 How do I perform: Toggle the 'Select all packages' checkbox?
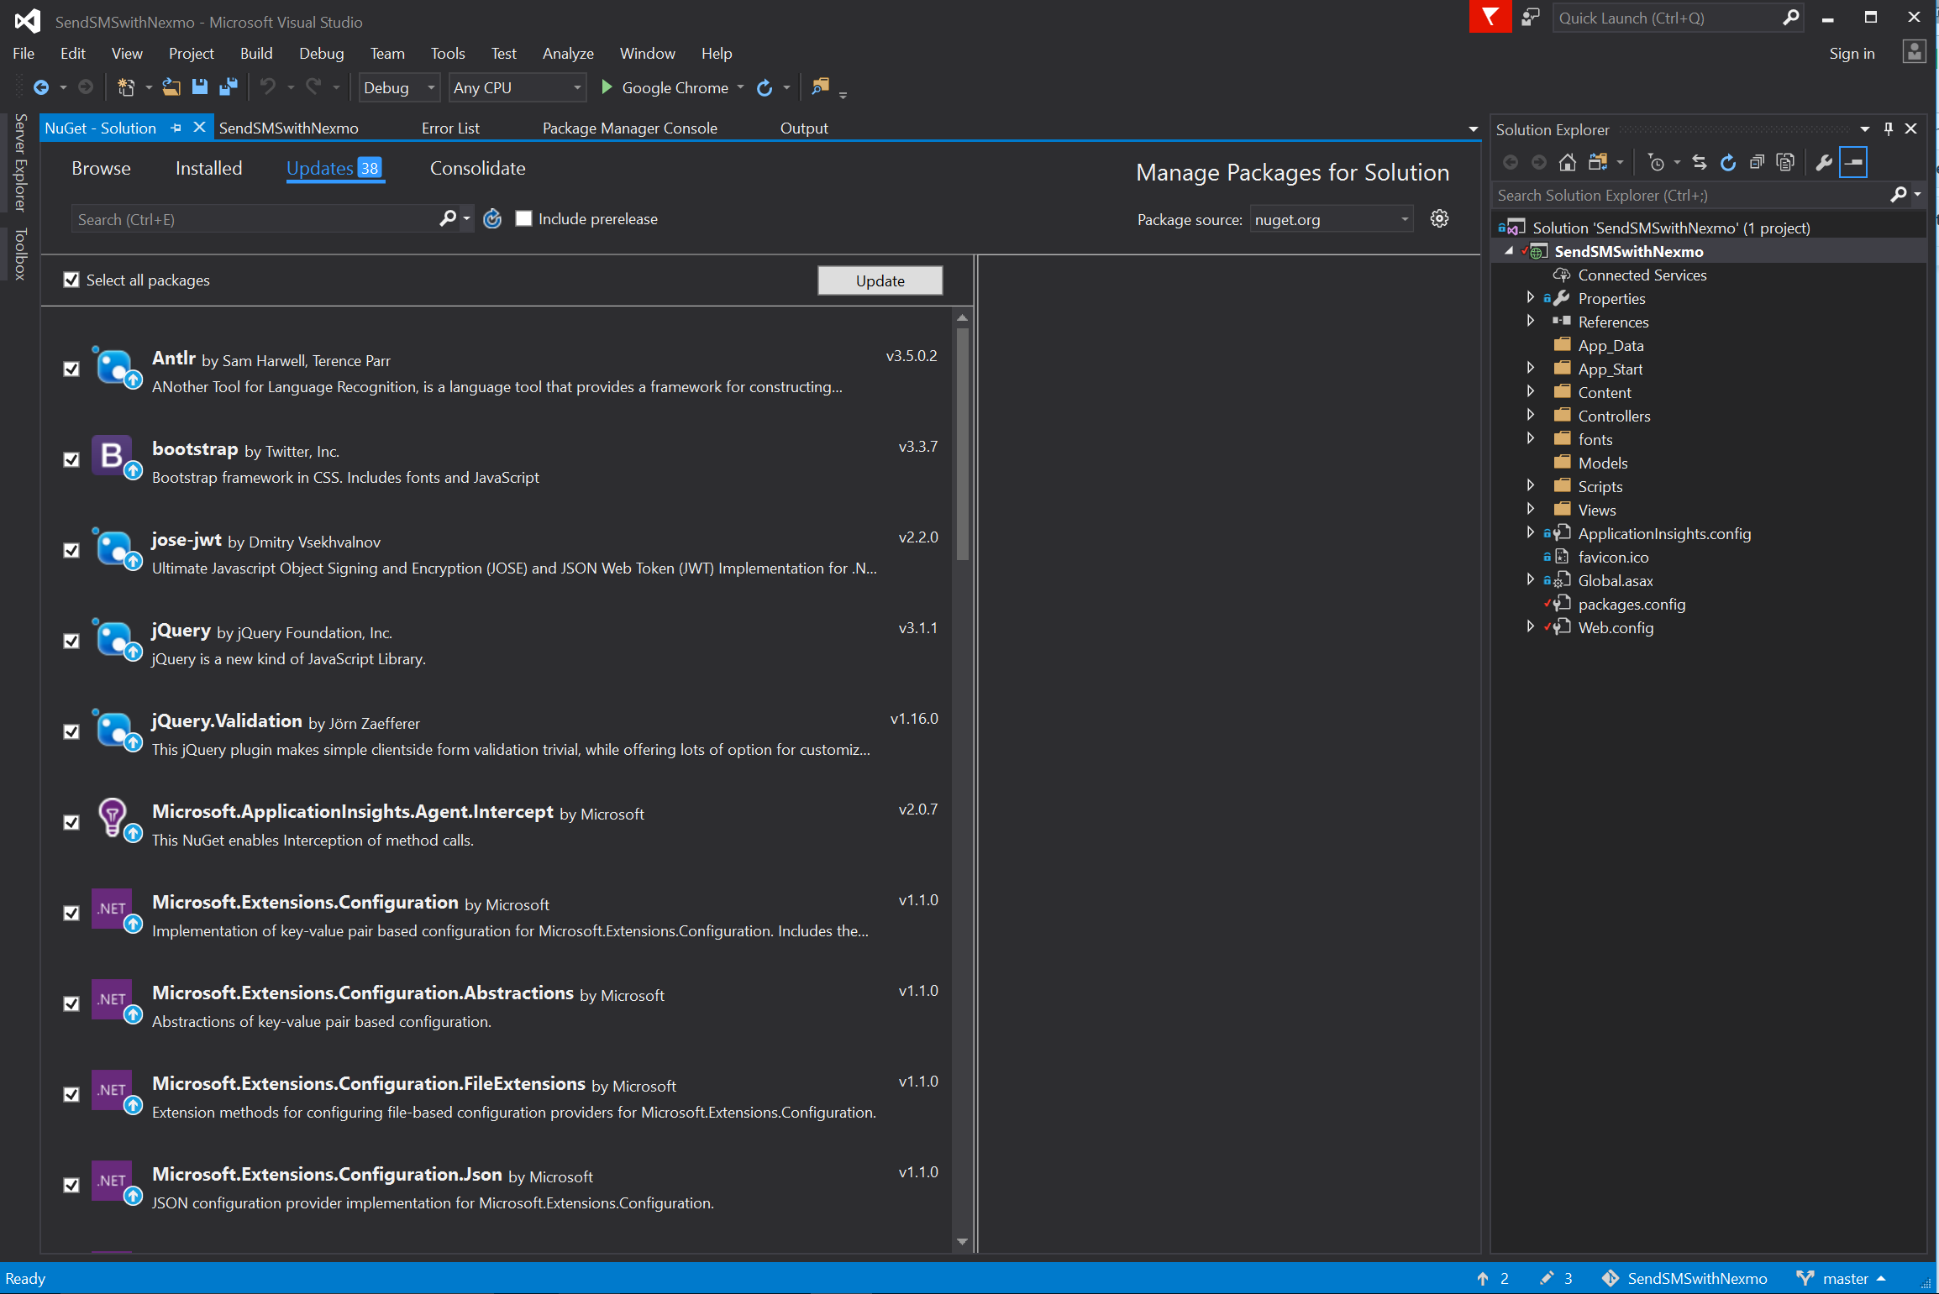72,280
